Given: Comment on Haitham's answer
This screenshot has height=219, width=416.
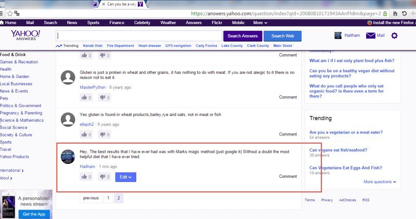Looking at the screenshot, I should point(288,176).
